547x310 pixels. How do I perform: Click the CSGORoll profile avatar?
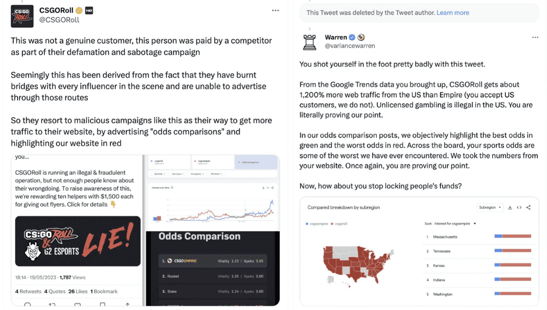click(22, 16)
